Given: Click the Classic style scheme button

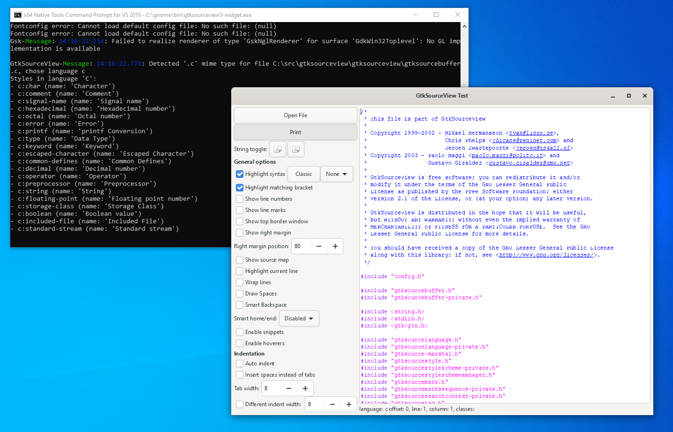Looking at the screenshot, I should [303, 174].
